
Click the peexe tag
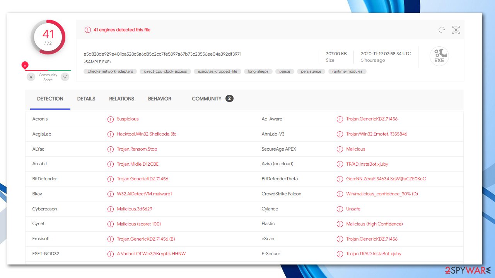click(285, 71)
